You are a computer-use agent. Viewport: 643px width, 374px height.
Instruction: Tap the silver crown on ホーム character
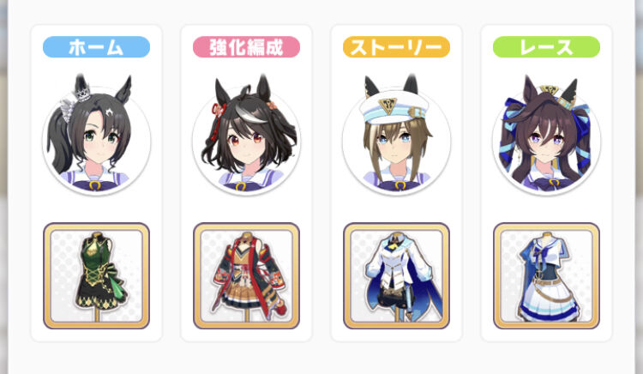[83, 94]
